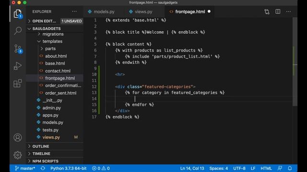Open order_sent.html in the file tree
This screenshot has width=307, height=172.
point(61,93)
